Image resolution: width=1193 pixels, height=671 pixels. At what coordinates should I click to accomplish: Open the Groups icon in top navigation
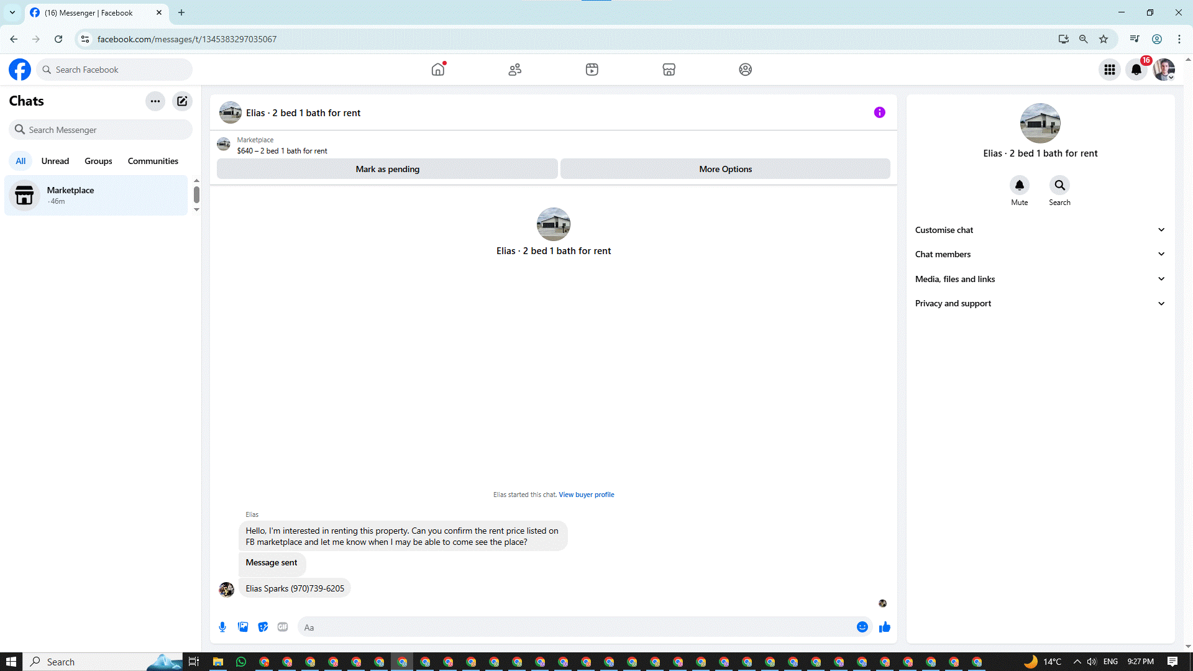[746, 70]
